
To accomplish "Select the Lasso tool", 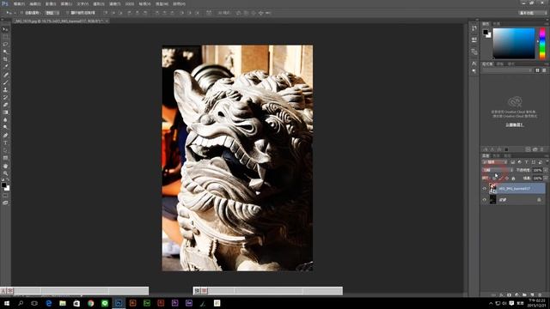I will pos(5,44).
